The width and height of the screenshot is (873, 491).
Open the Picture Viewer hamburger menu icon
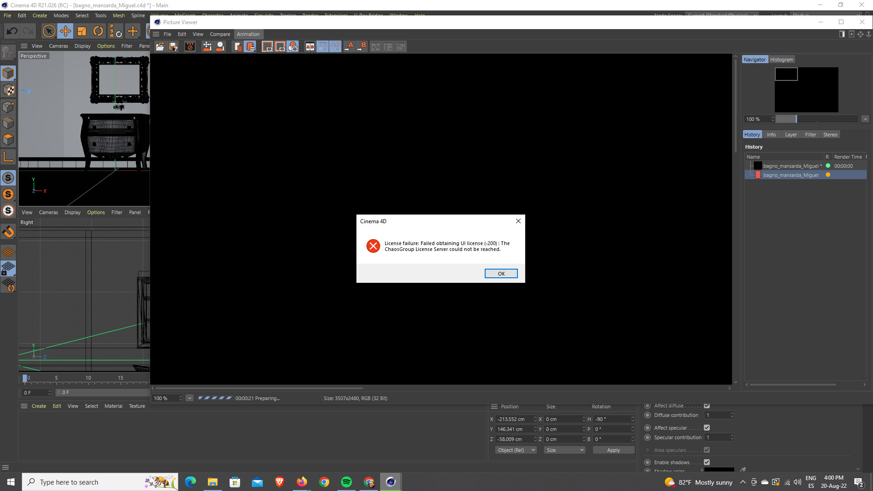tap(156, 34)
